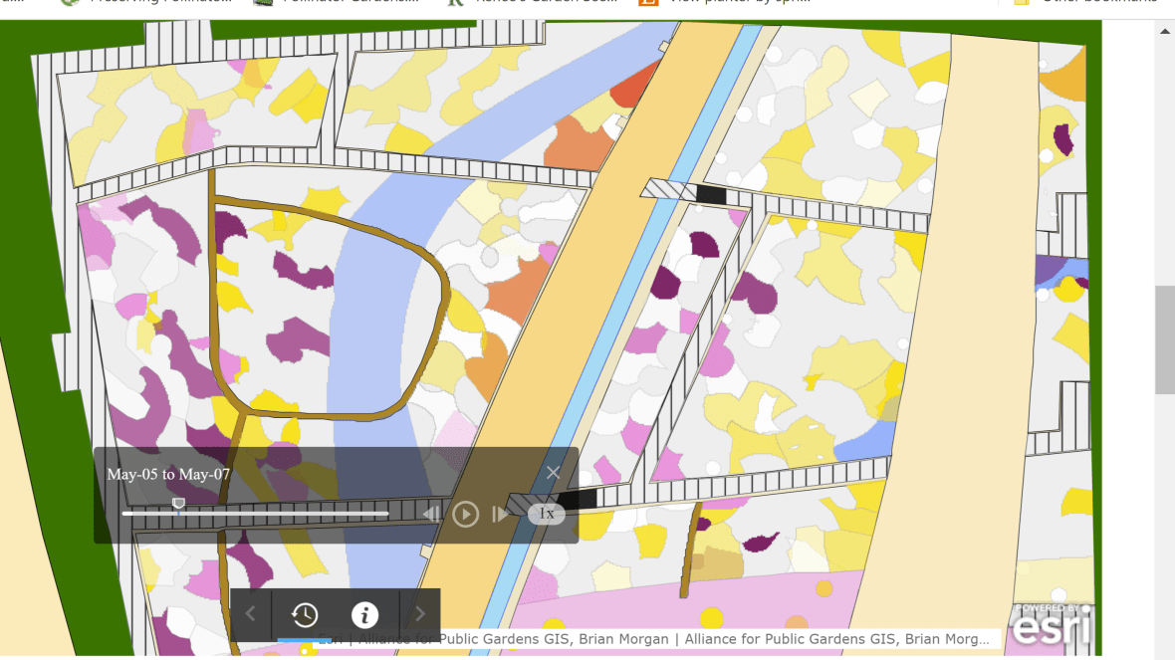1175x660 pixels.
Task: Change the 1x playback speed
Action: [x=547, y=514]
